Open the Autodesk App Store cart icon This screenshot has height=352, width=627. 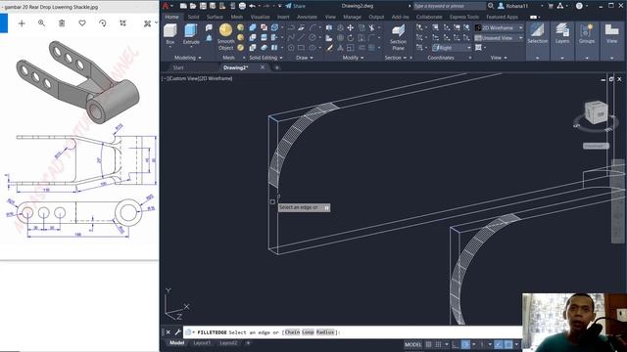pos(551,6)
